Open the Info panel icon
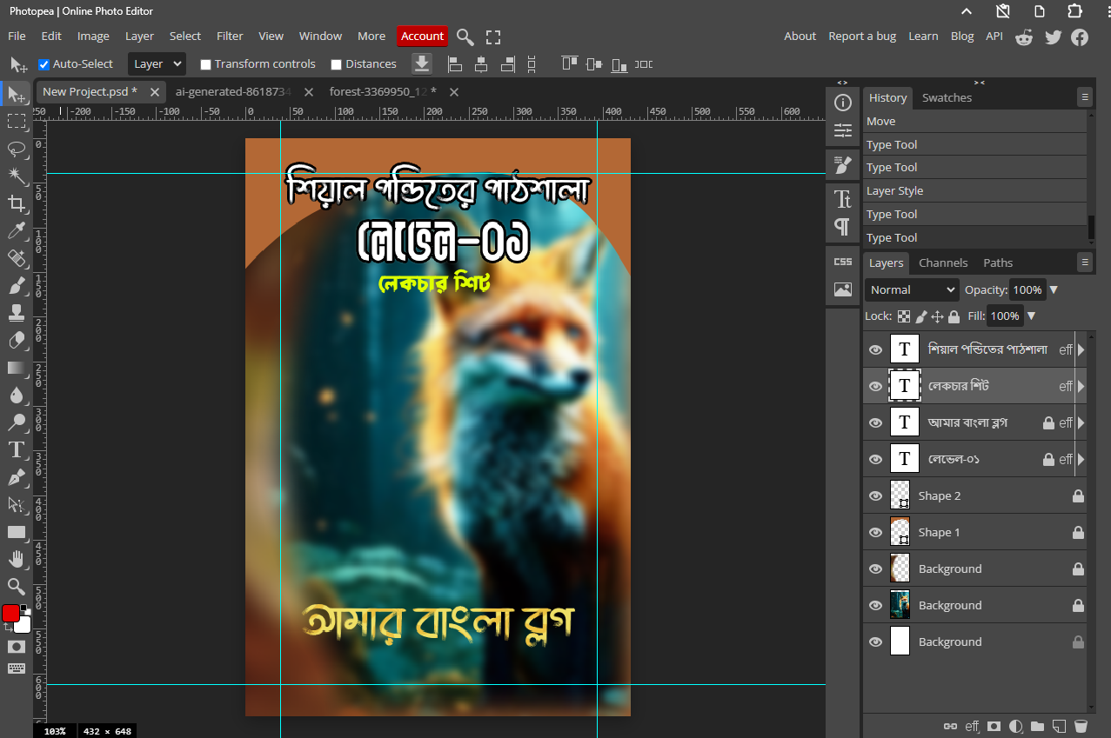 [842, 103]
